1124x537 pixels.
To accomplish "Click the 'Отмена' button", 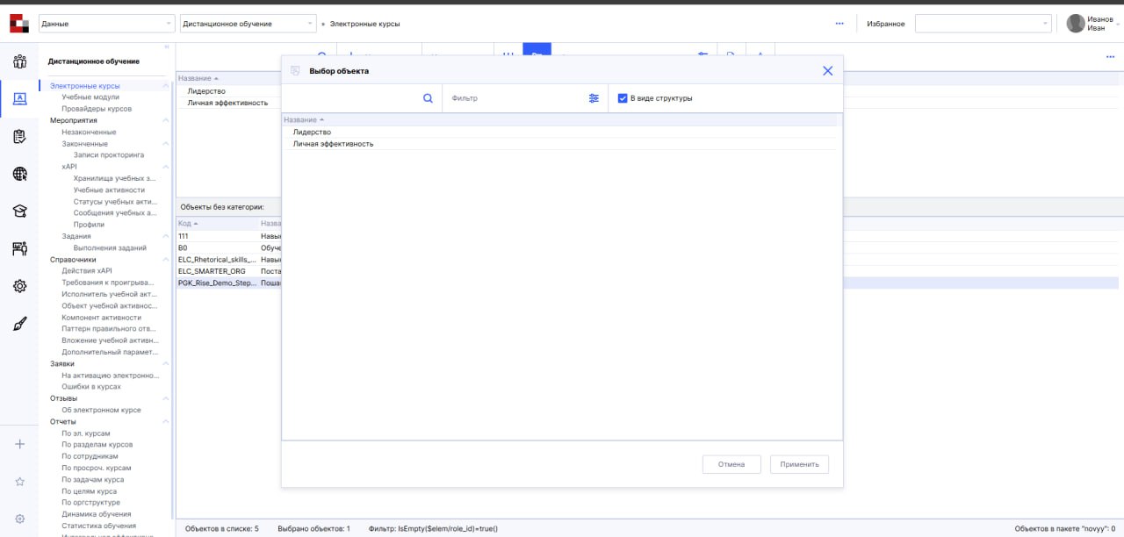I will point(731,464).
